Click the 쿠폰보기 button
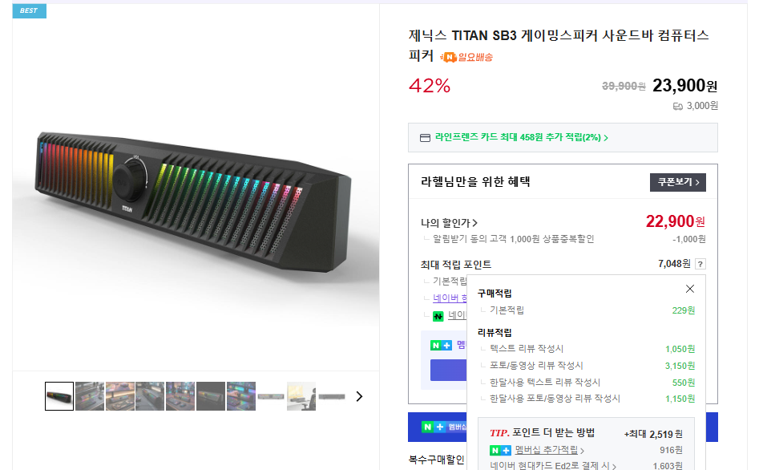The image size is (759, 470). tap(677, 182)
